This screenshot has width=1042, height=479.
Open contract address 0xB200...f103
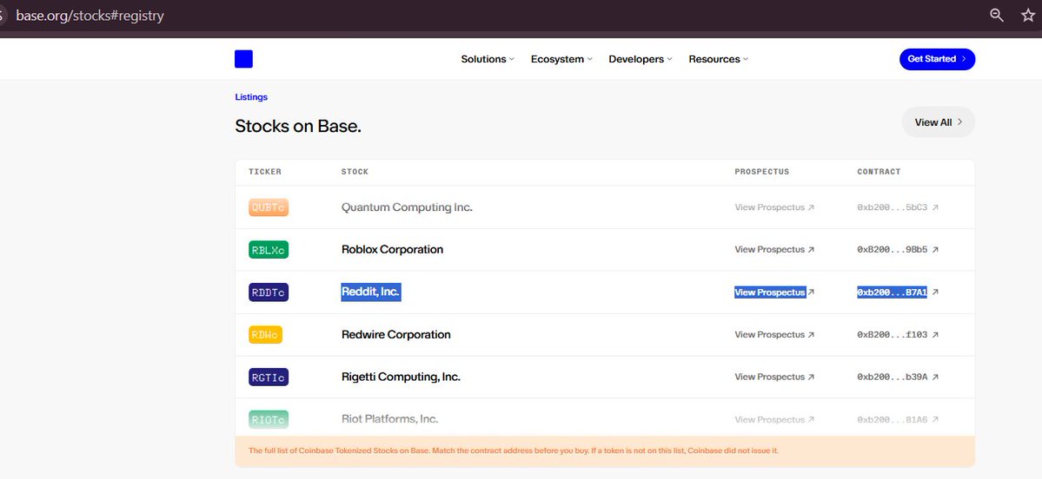coord(892,335)
